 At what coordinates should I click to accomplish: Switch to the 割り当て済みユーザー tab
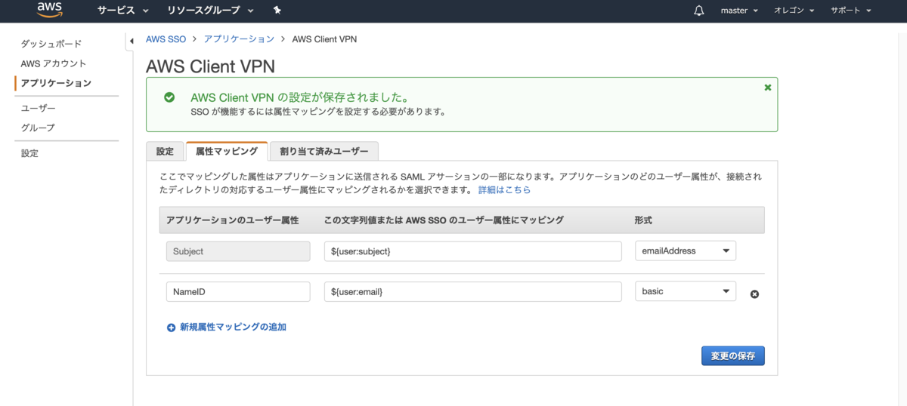324,151
